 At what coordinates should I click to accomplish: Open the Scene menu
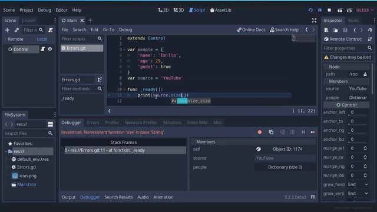click(9, 10)
